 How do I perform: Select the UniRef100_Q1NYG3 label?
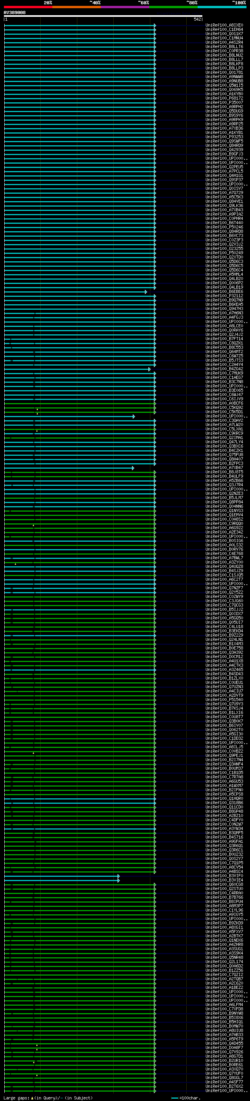point(224,511)
